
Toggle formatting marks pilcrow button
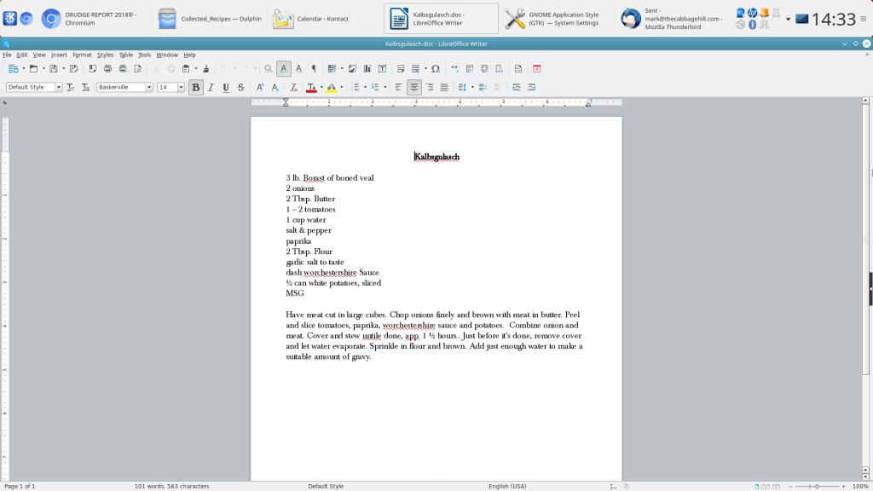click(x=313, y=68)
